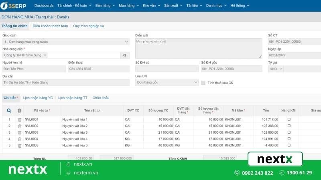Open the Tỷ giá VND currency dropdown
This screenshot has width=321, height=180.
[x=280, y=69]
